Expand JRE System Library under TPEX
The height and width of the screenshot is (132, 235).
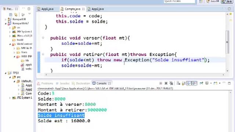pos(10,98)
